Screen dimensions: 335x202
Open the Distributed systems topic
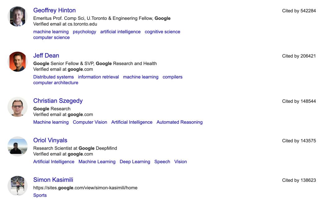point(53,77)
